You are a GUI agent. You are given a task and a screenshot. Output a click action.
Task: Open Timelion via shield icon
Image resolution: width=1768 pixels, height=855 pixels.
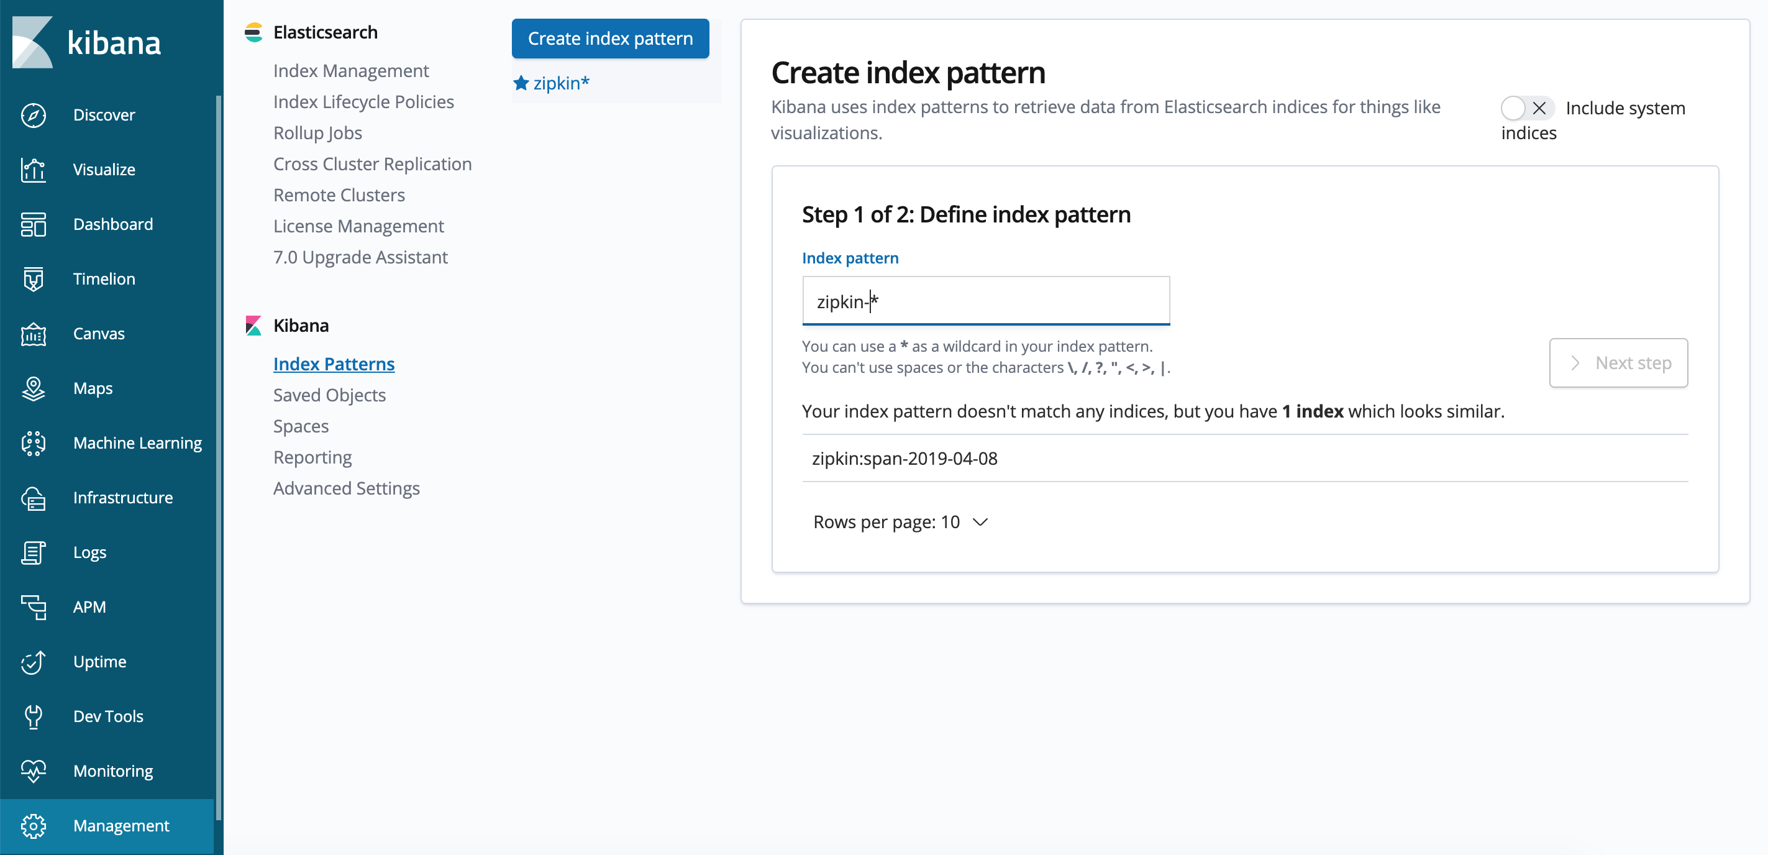click(33, 279)
